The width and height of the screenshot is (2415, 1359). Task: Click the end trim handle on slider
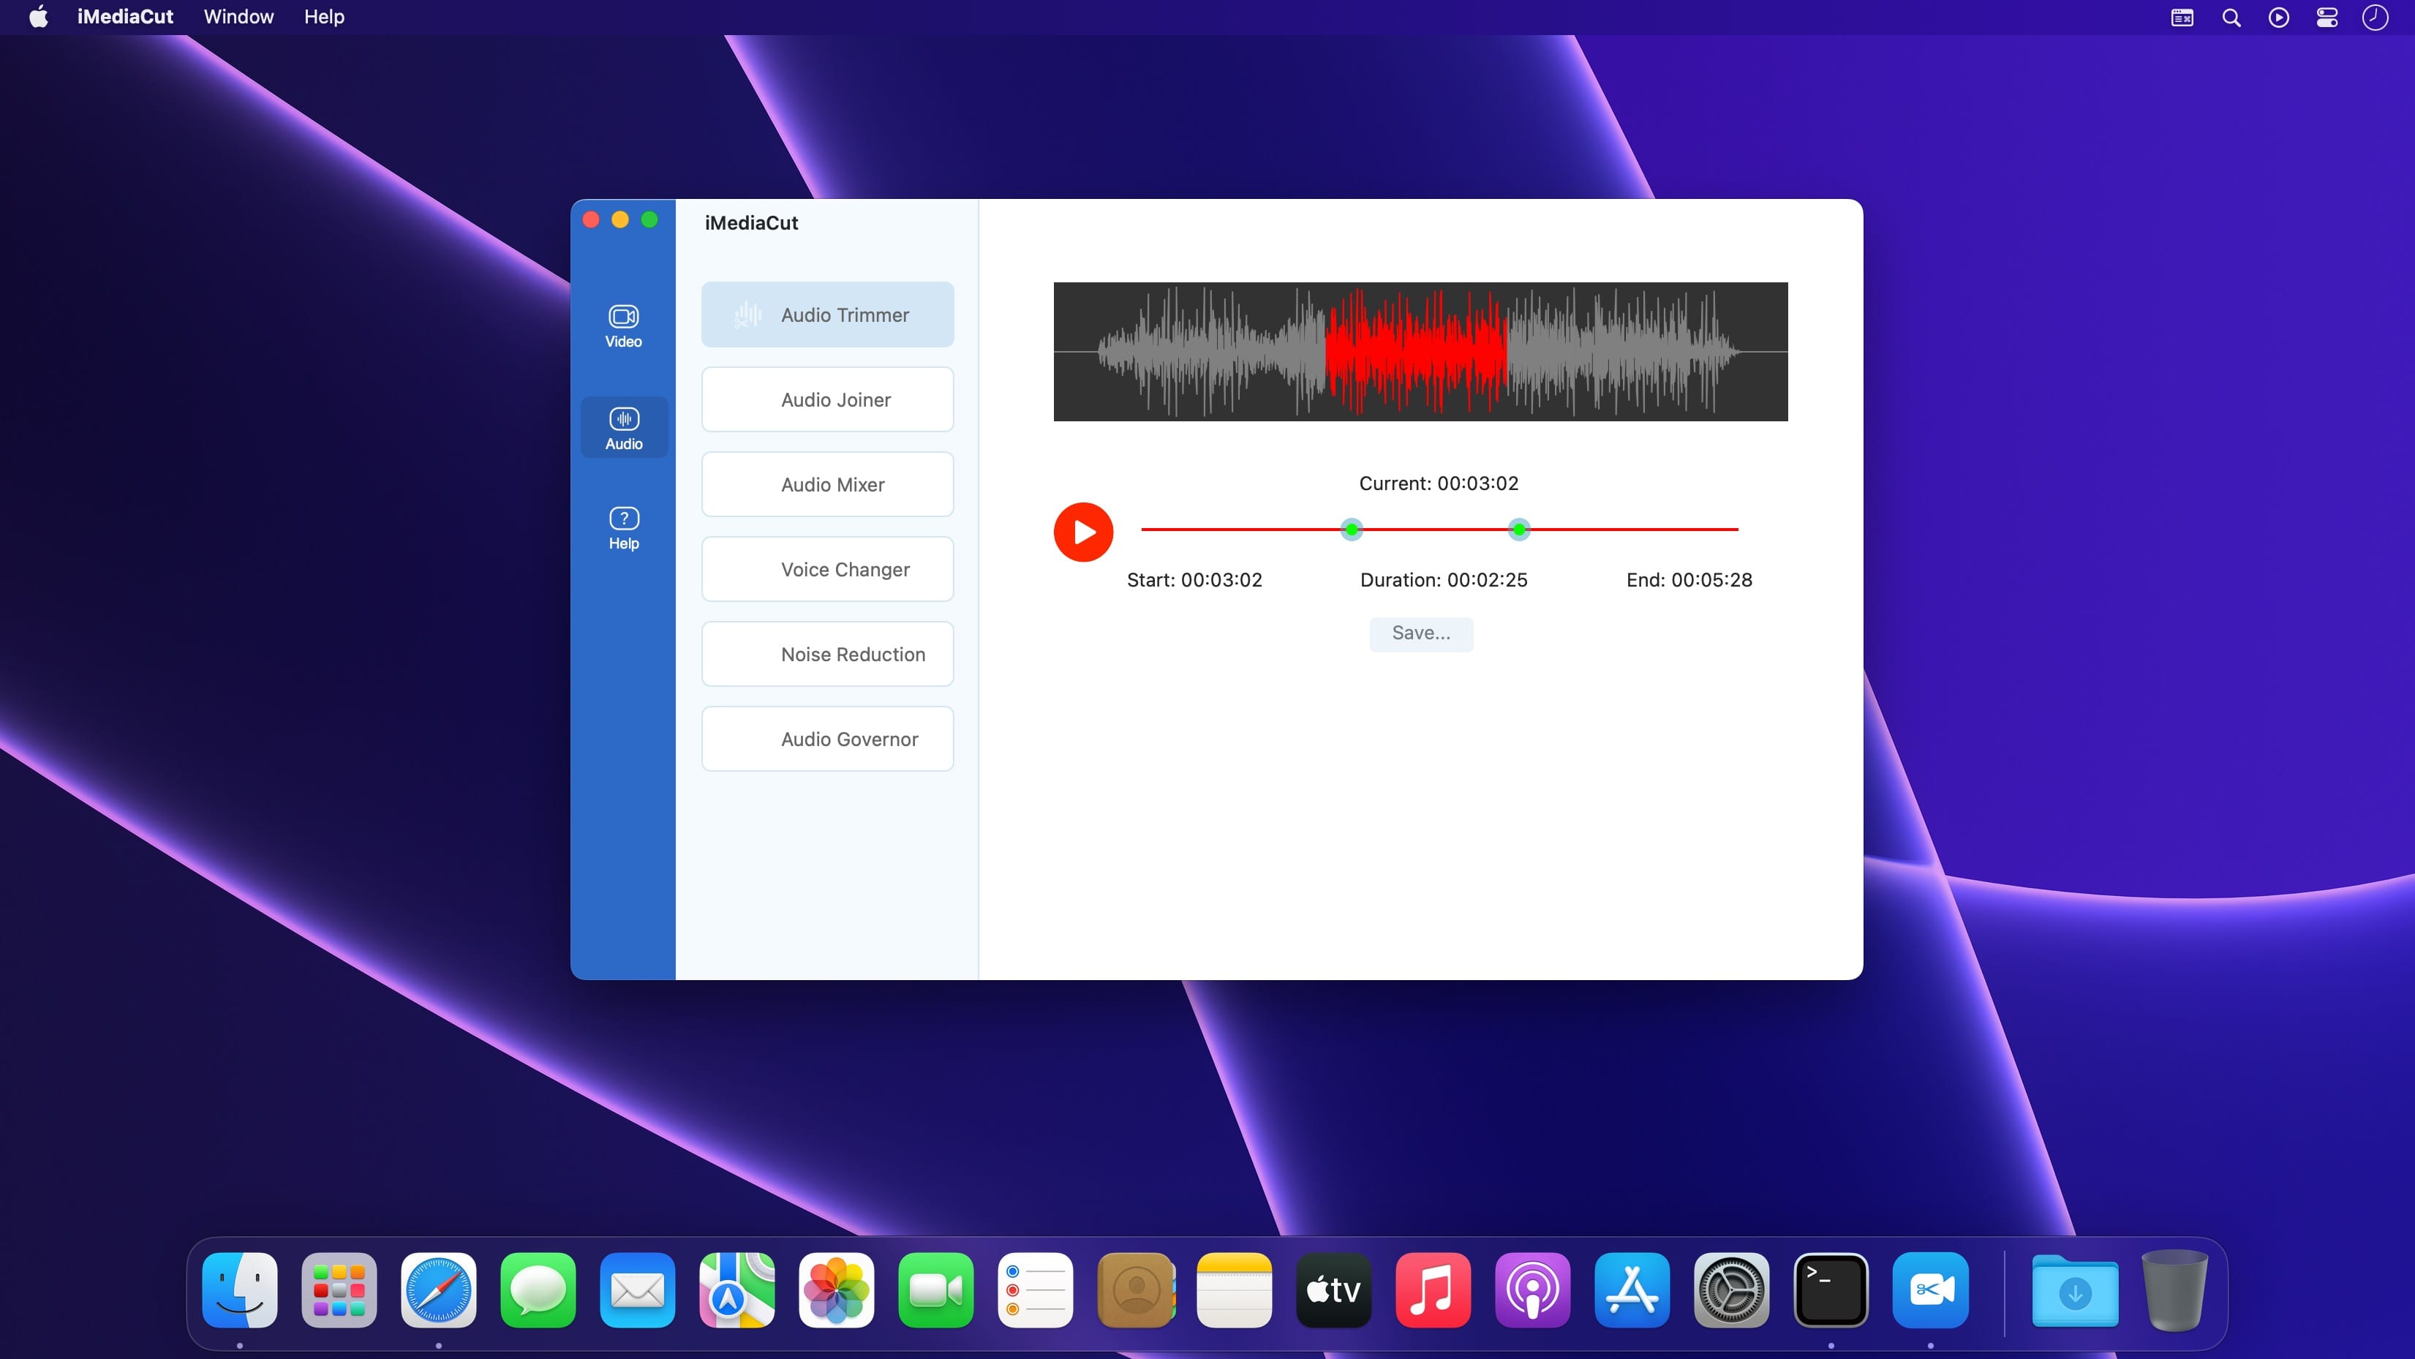coord(1519,530)
